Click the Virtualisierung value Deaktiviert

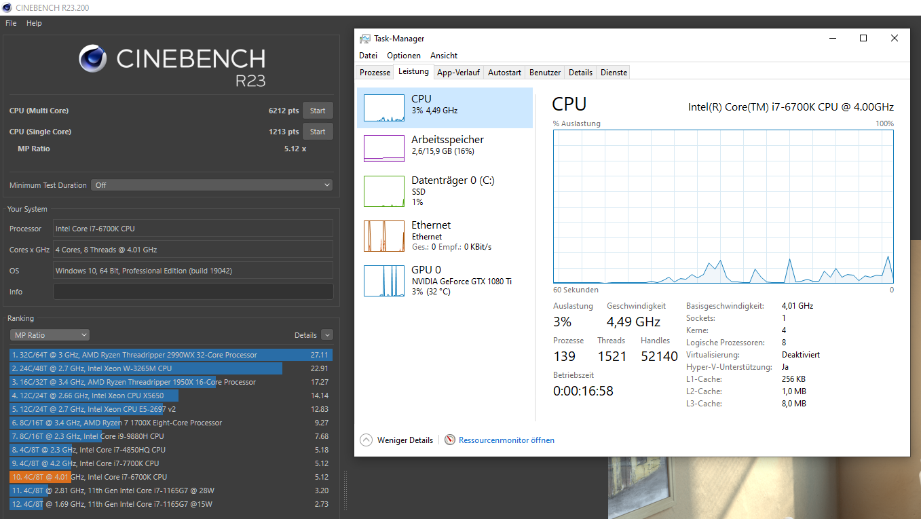tap(801, 355)
